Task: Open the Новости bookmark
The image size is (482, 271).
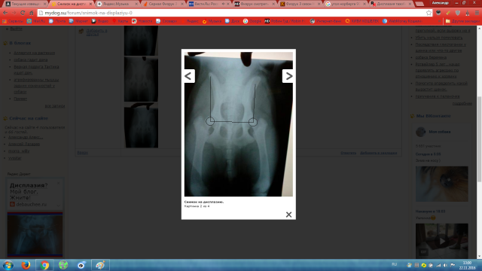Action: tap(142, 21)
